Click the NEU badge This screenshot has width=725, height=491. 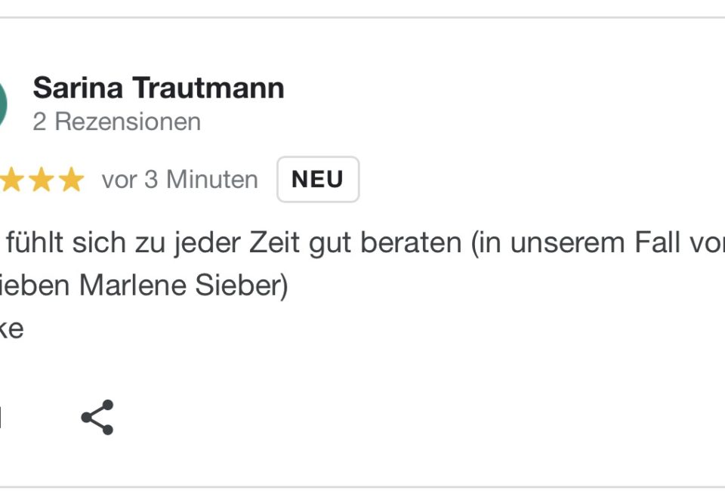click(x=317, y=180)
